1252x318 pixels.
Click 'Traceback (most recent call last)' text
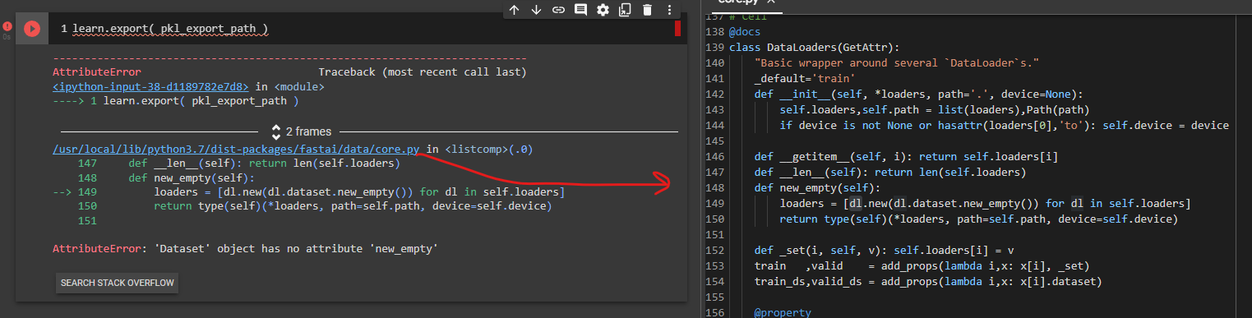click(x=422, y=72)
